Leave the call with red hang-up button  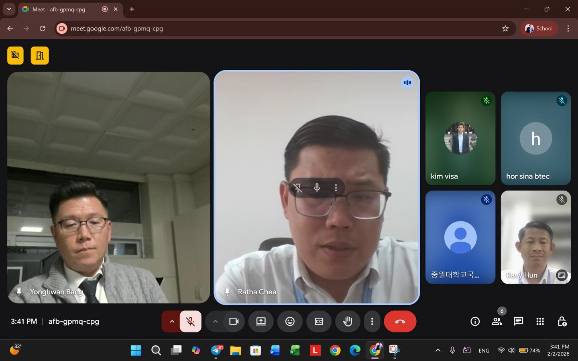click(400, 321)
